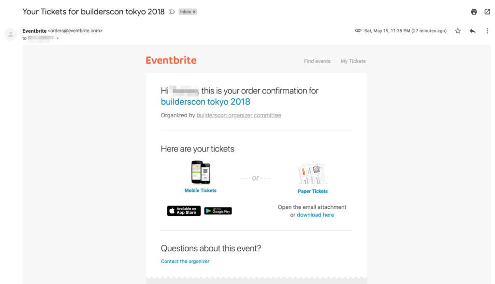Screen dimensions: 495x284
Task: Toggle the importance marker beside the subject
Action: [172, 12]
